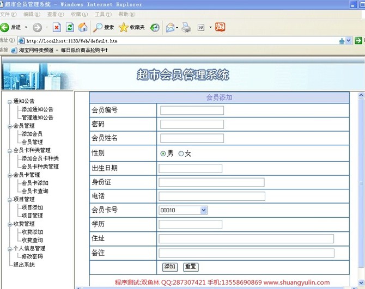Open the 帮助(H) menu
The height and width of the screenshot is (289, 365).
126,14
